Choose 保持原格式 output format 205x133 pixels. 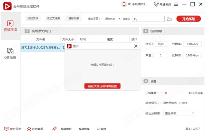click(x=162, y=103)
